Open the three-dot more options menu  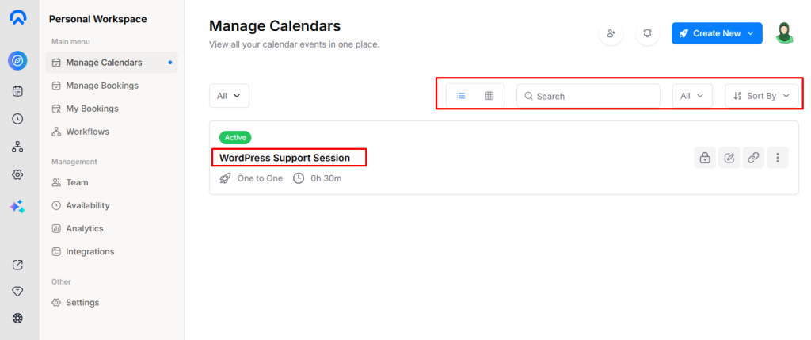tap(778, 158)
